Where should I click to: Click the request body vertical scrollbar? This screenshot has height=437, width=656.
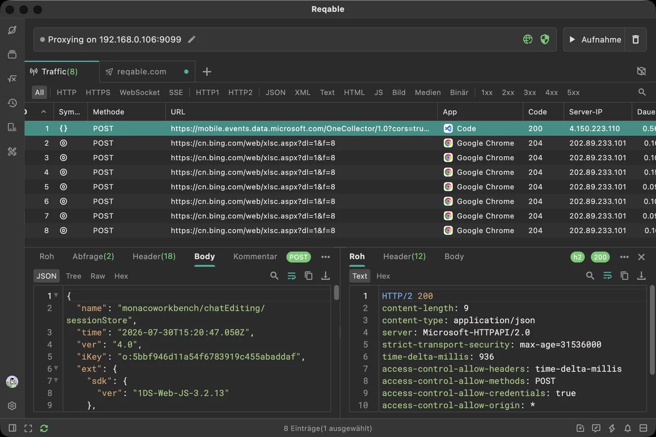click(336, 292)
